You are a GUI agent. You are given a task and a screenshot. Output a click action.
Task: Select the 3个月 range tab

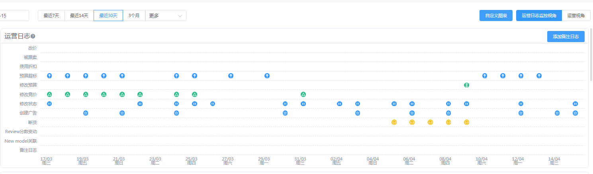pyautogui.click(x=134, y=15)
